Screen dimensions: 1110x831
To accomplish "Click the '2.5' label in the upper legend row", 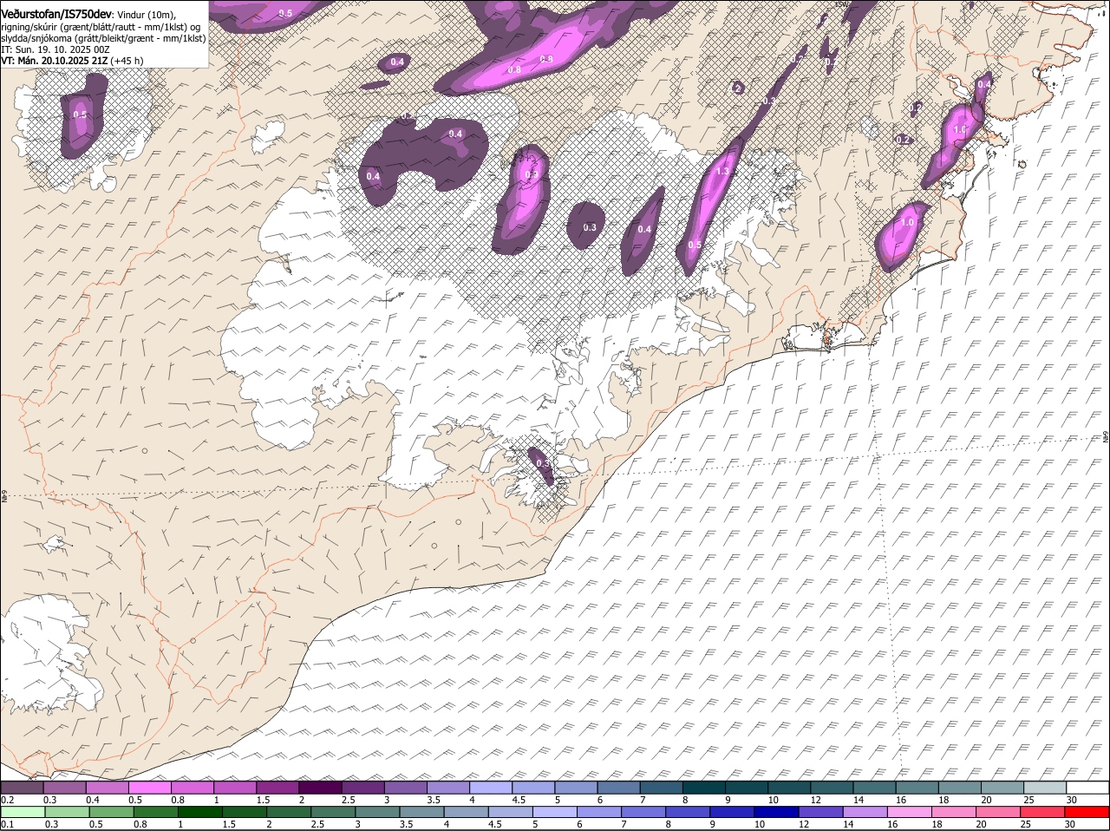I will 348,799.
